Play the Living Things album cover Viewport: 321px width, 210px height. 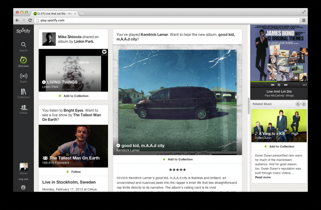click(73, 70)
